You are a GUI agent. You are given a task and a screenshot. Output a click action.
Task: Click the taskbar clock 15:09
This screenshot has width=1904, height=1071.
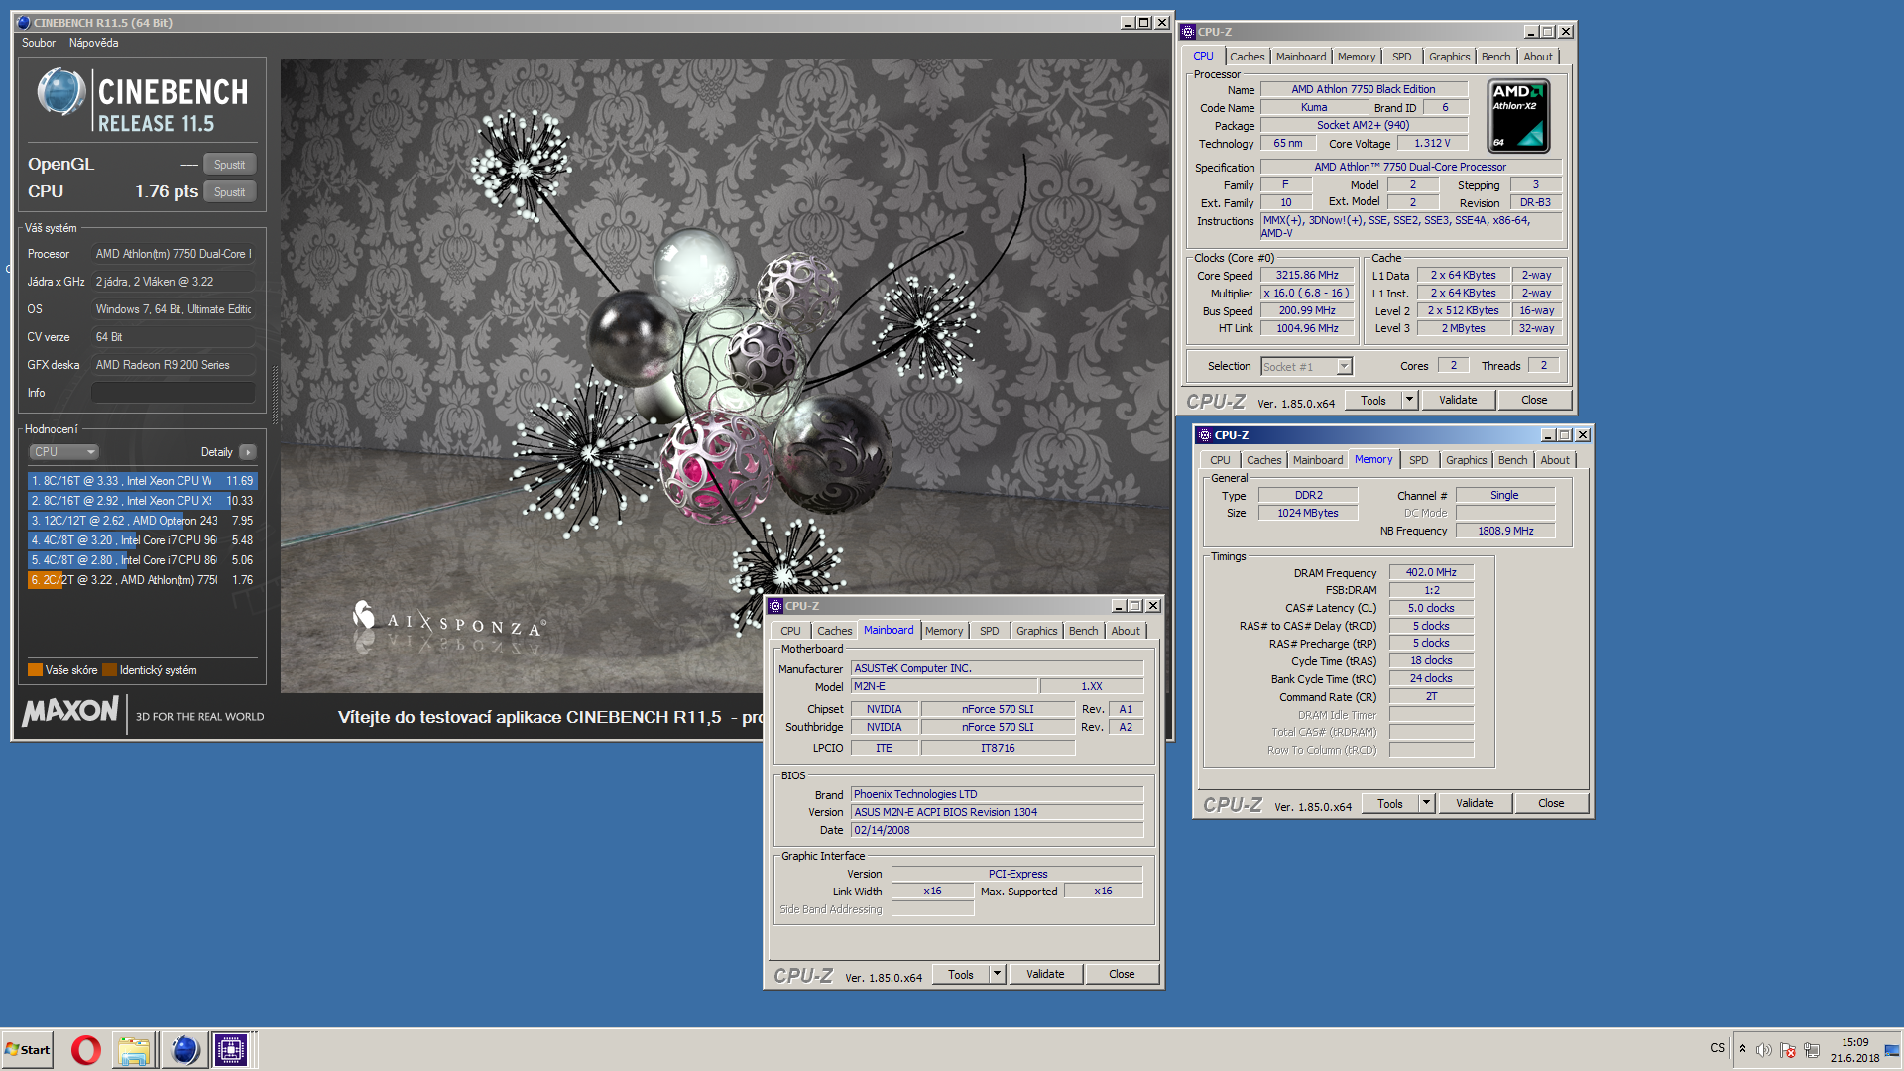1854,1043
